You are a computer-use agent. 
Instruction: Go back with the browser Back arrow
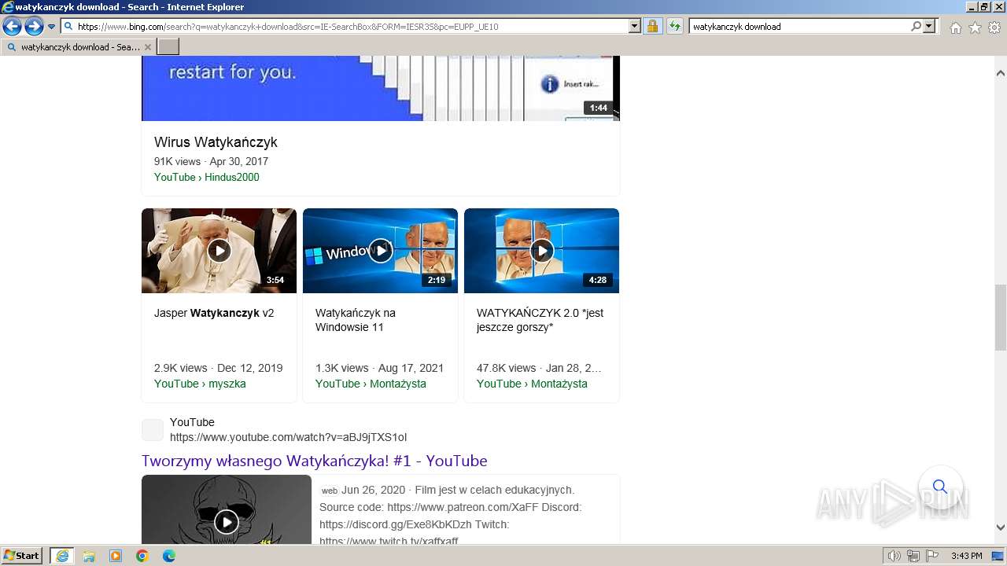click(12, 26)
